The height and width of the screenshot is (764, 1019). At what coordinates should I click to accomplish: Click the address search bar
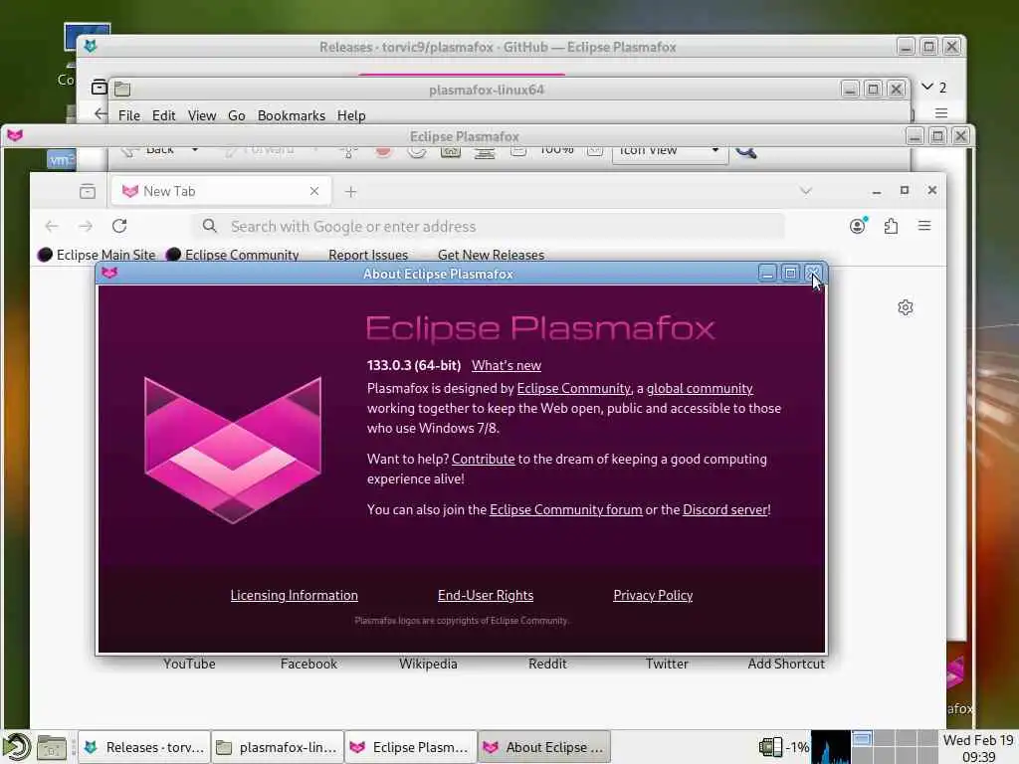(x=488, y=226)
